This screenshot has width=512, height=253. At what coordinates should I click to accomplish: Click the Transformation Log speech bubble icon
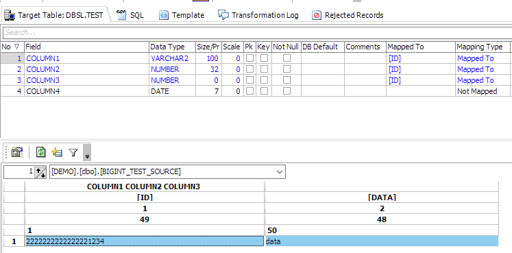(x=223, y=14)
